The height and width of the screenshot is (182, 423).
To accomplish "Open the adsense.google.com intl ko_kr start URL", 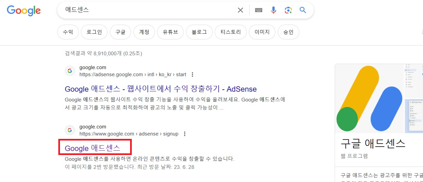I will pos(133,74).
